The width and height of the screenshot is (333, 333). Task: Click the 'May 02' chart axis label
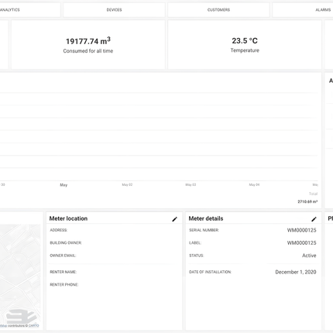coord(127,184)
